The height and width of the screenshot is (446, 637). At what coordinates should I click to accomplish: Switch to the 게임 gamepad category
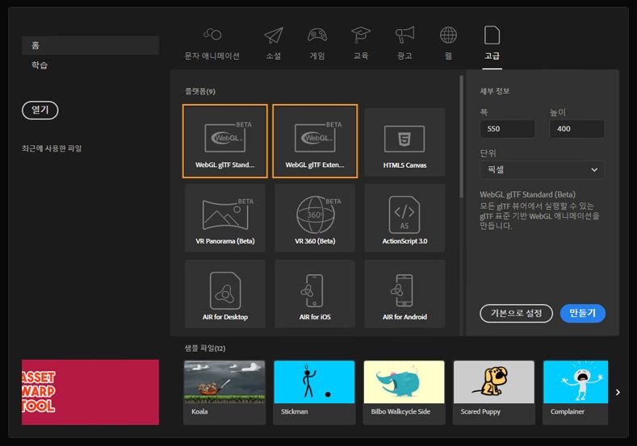317,44
